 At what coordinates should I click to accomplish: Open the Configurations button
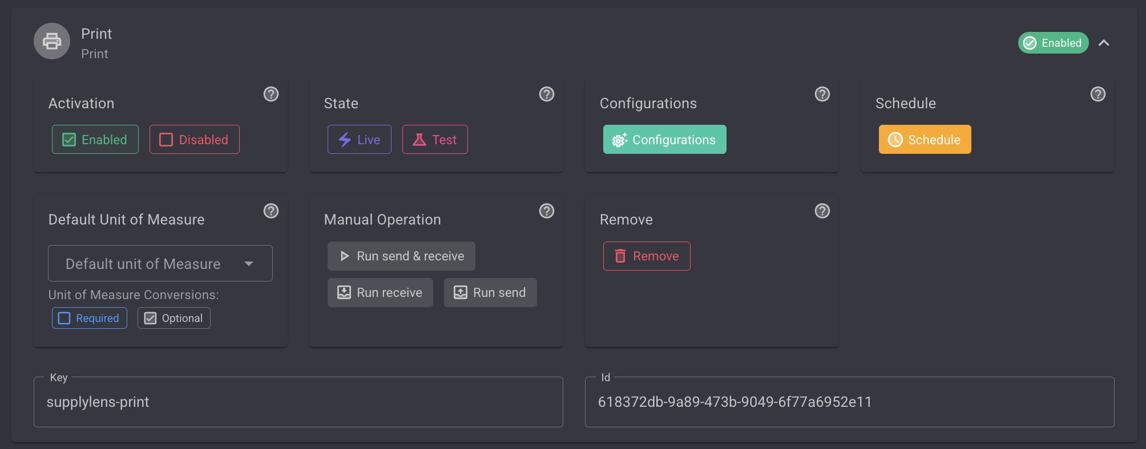click(665, 140)
